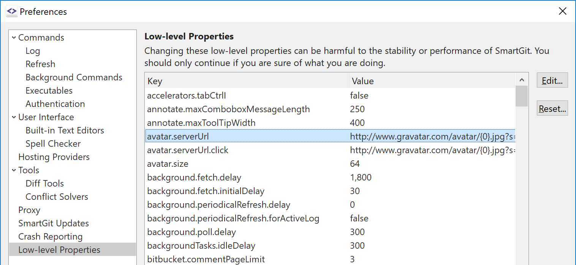Open Crash Reporting settings

50,236
